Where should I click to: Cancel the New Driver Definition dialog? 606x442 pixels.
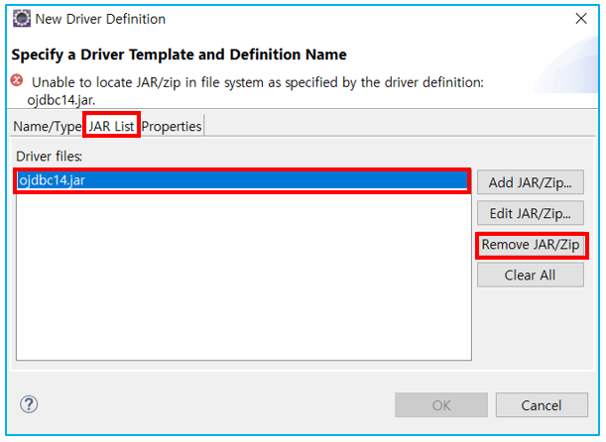click(x=542, y=405)
